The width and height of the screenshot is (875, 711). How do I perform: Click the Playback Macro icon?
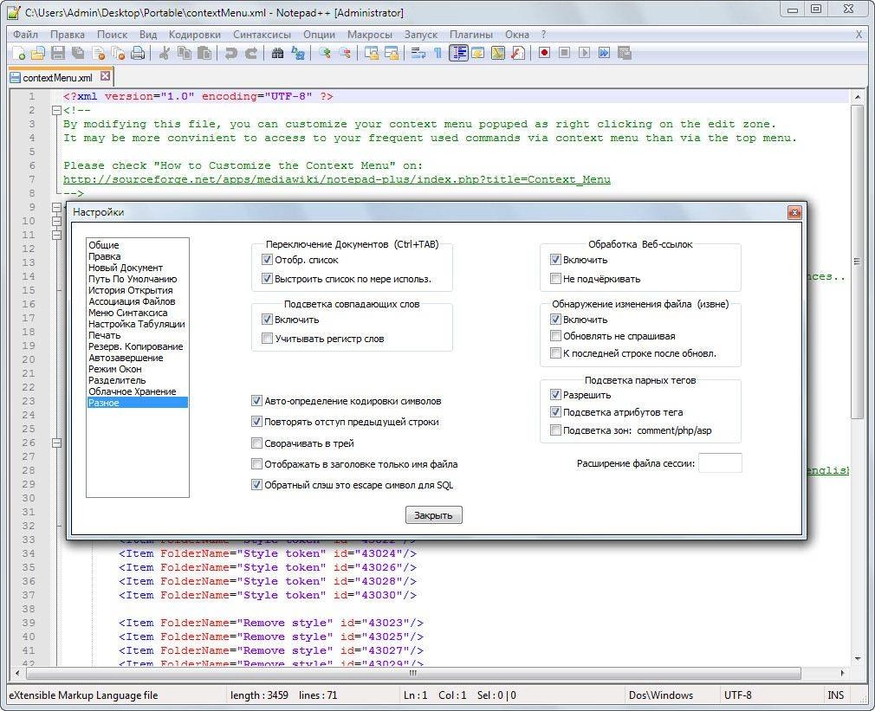click(x=584, y=53)
